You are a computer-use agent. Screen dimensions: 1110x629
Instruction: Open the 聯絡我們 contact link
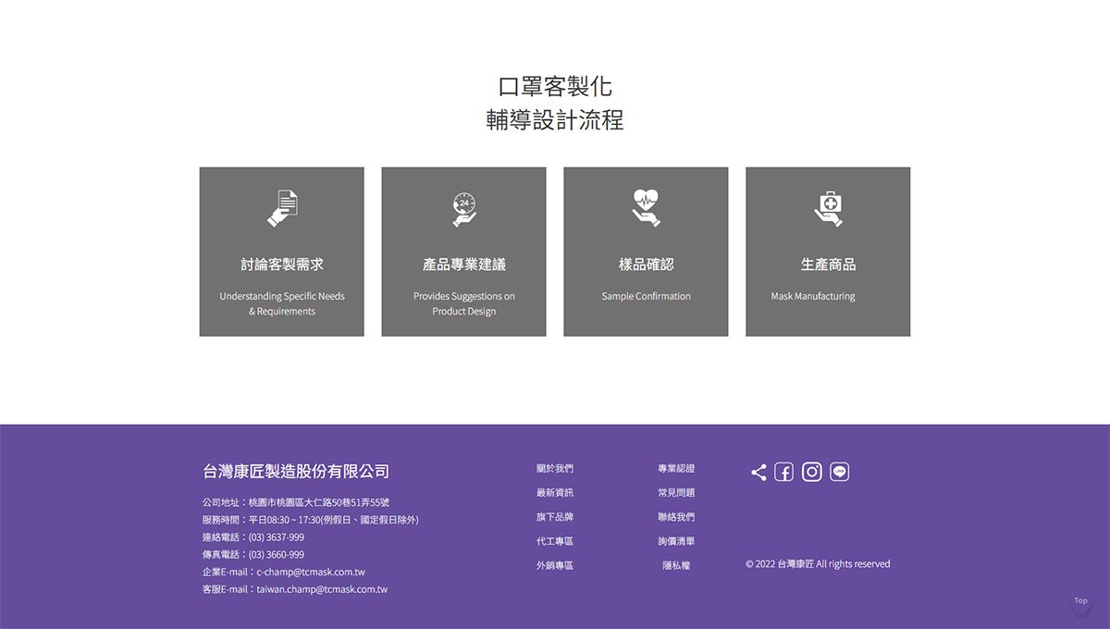(676, 517)
